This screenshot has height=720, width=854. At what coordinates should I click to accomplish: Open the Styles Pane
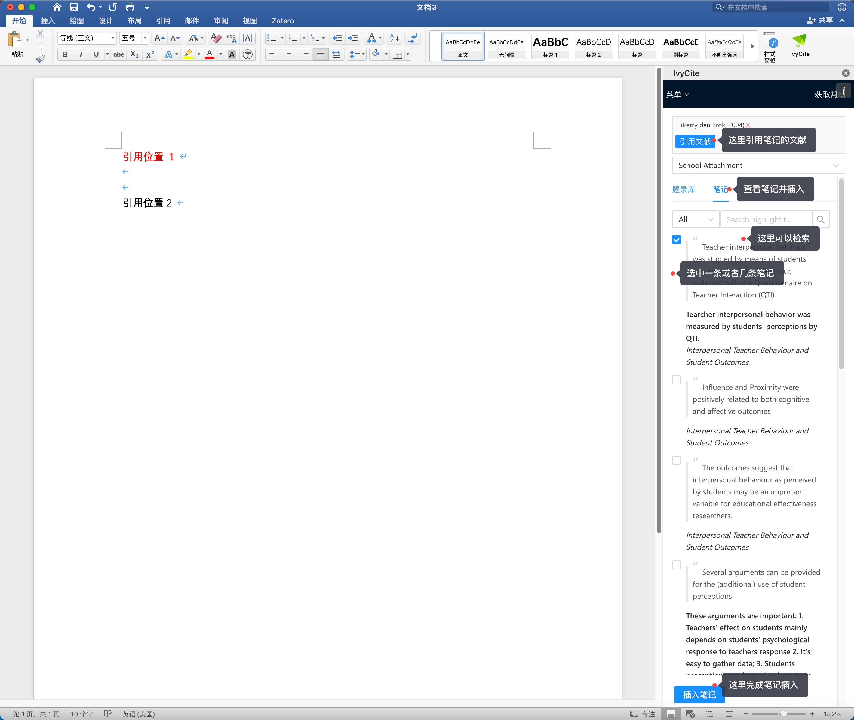click(x=770, y=47)
